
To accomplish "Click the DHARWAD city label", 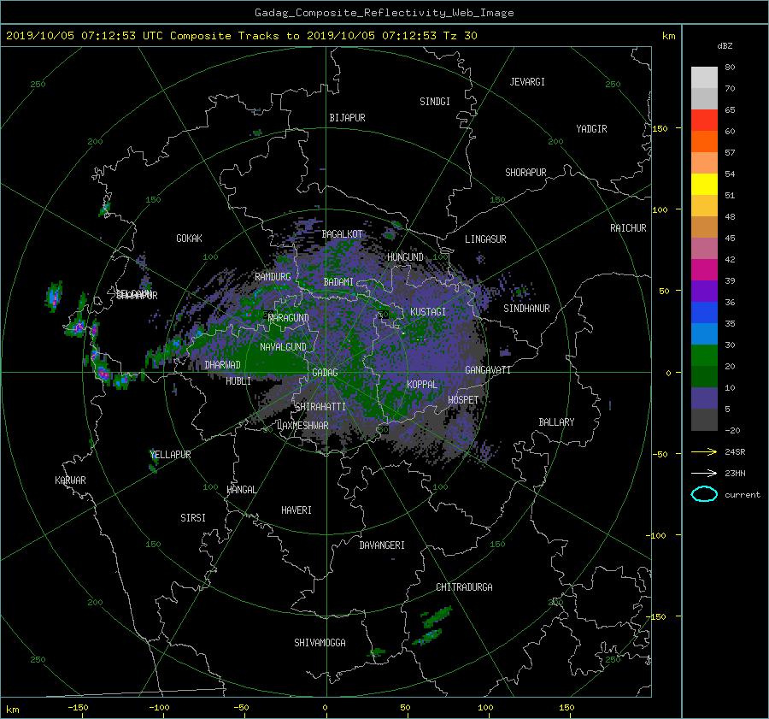I will pyautogui.click(x=222, y=365).
